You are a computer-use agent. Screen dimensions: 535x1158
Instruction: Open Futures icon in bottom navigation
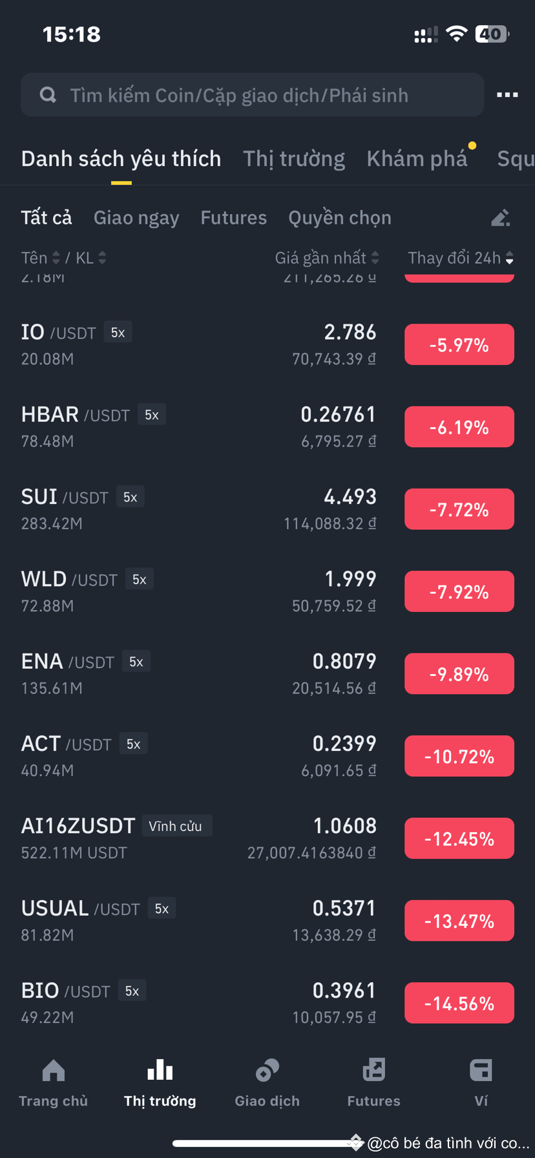(x=373, y=1071)
